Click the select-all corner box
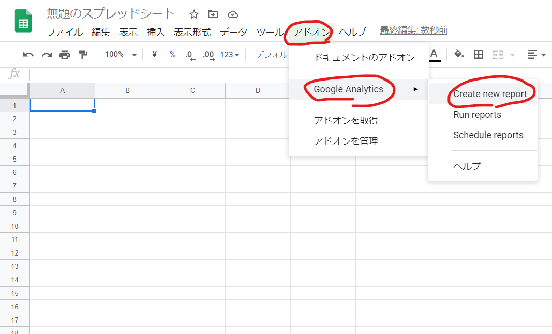552x334 pixels. click(x=14, y=90)
